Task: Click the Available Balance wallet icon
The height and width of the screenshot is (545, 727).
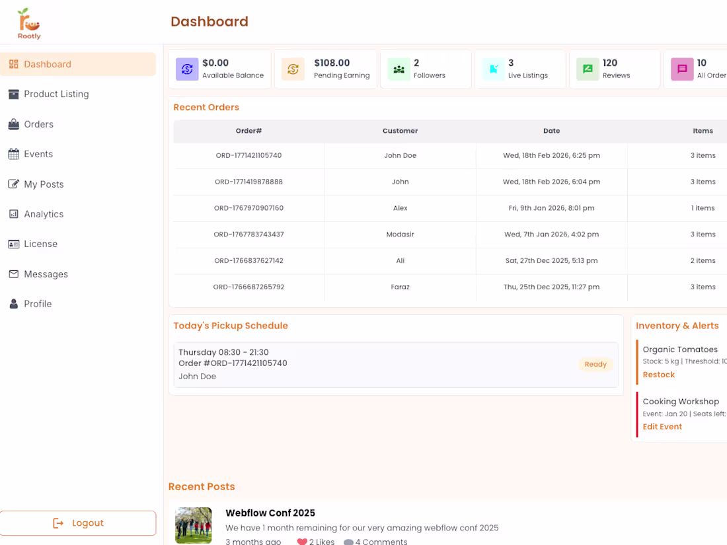Action: (186, 69)
